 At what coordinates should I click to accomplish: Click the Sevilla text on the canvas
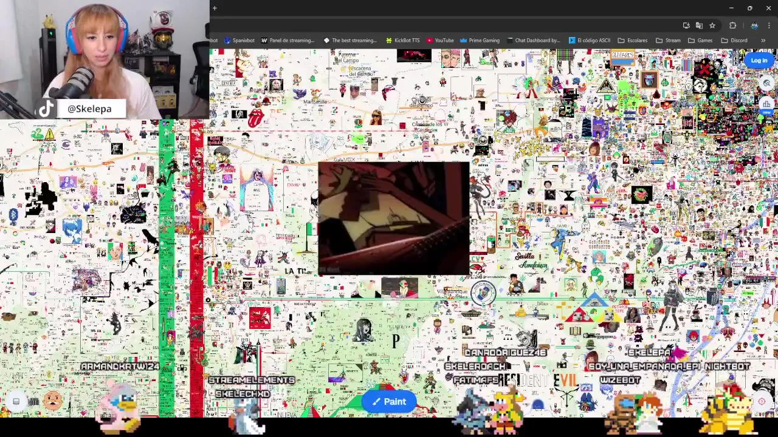click(525, 256)
